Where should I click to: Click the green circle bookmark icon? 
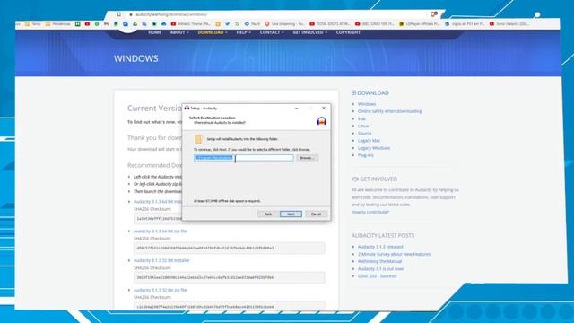click(97, 24)
